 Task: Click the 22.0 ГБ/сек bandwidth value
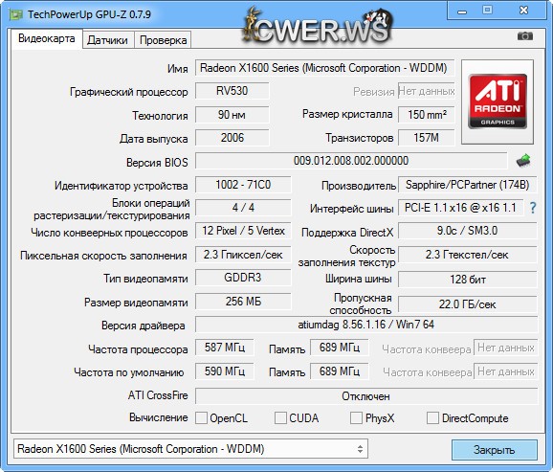coord(468,303)
